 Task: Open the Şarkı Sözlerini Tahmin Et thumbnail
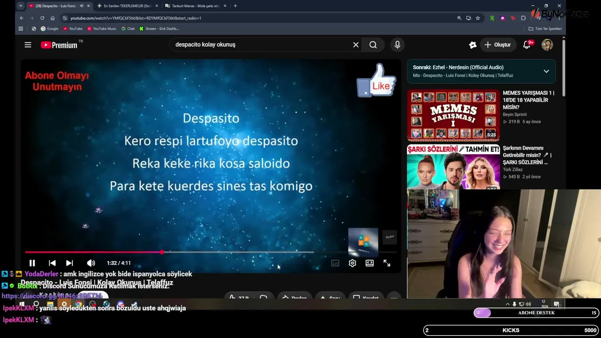[453, 167]
